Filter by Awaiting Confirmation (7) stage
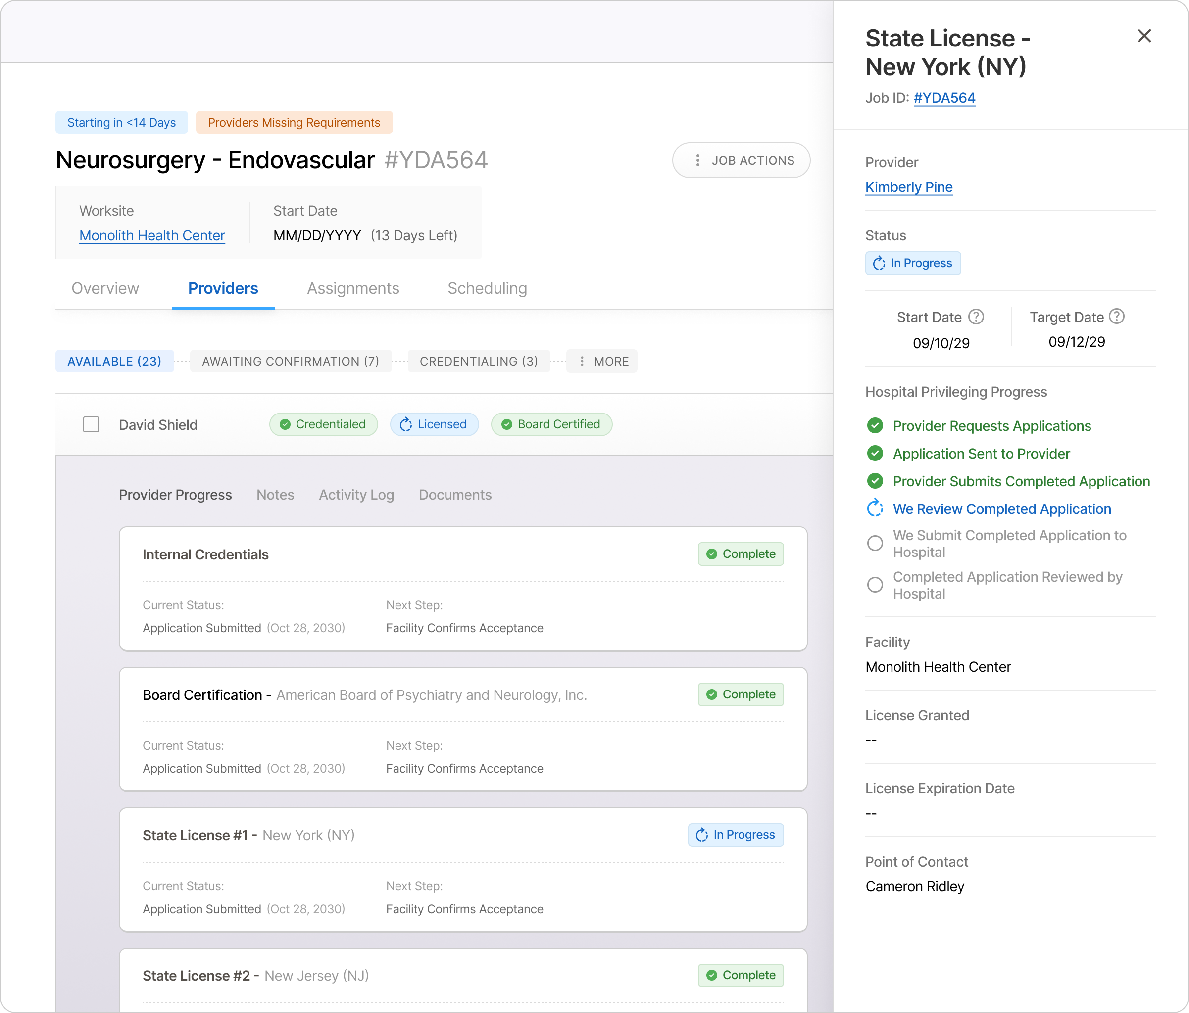 (x=291, y=361)
